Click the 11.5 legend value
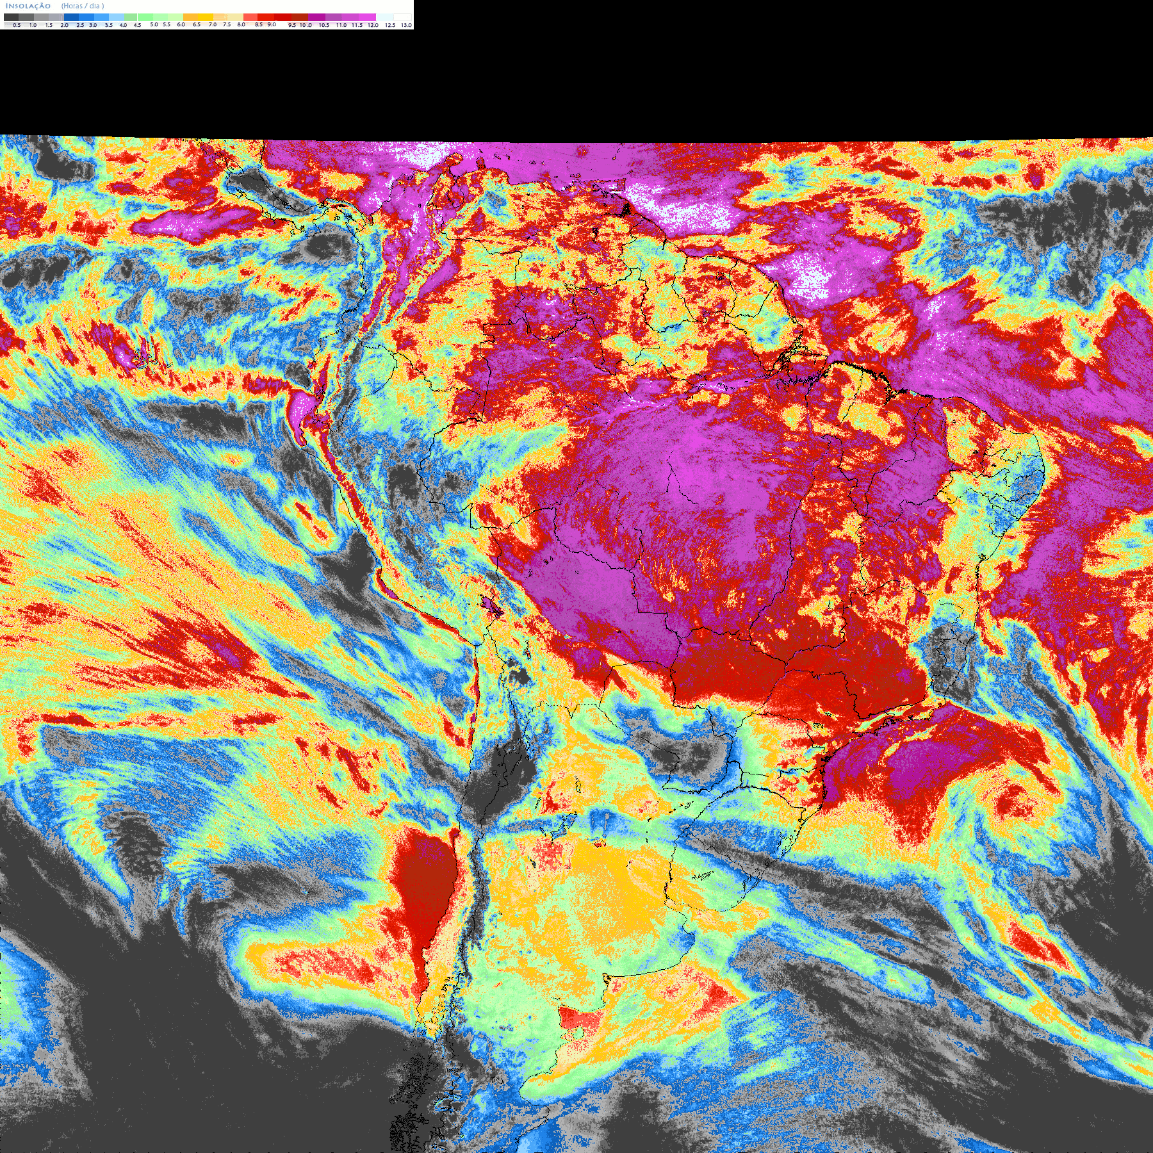Screen dimensions: 1153x1153 pos(357,25)
